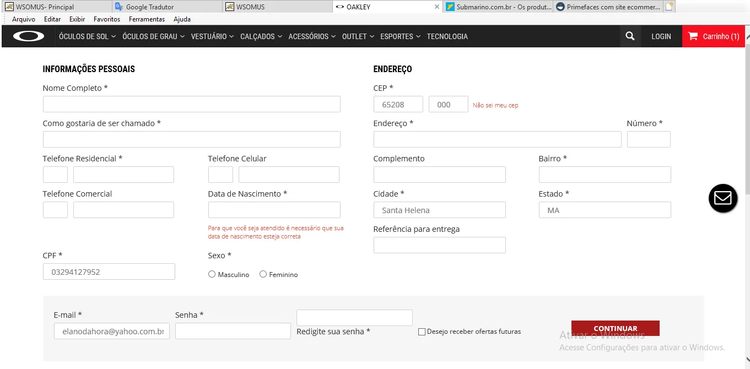Click the page vertical scrollbar
The height and width of the screenshot is (369, 750).
tap(747, 110)
